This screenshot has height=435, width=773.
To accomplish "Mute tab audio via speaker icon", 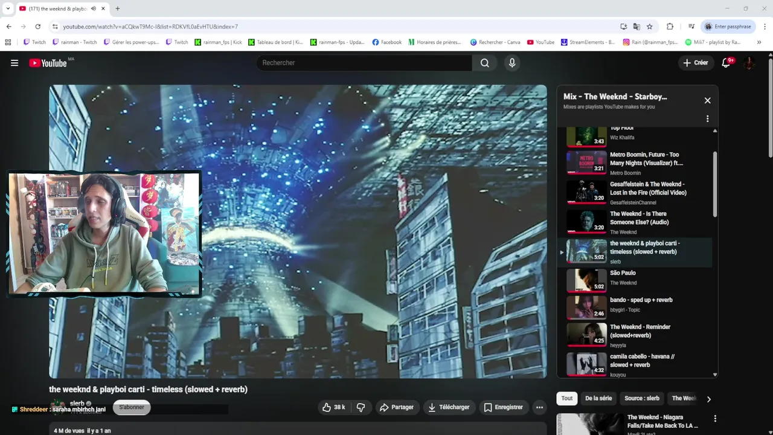I will 94,8.
